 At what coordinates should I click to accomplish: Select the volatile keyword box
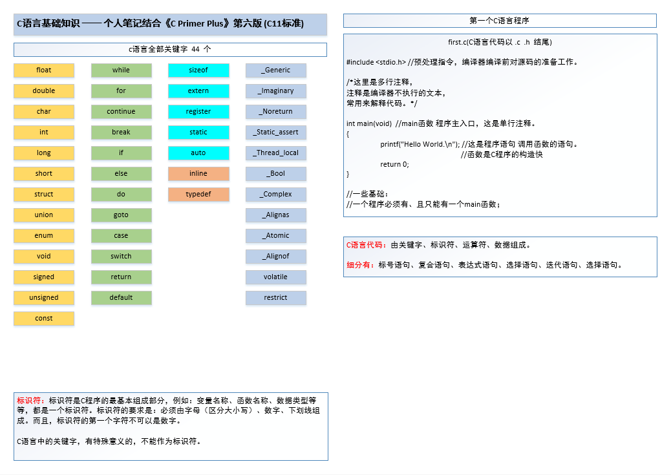(x=276, y=277)
